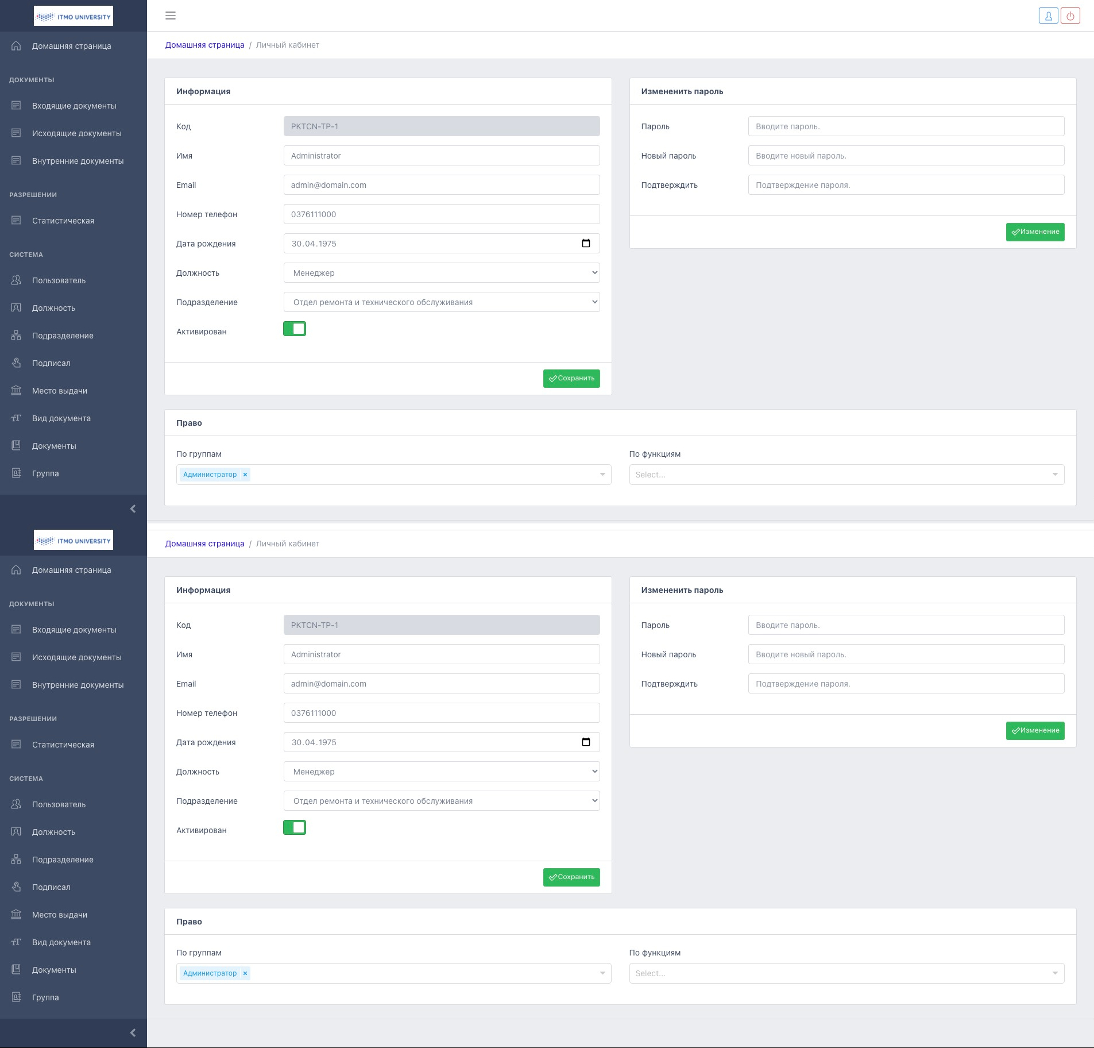The image size is (1094, 1048).
Task: Click the hamburger menu icon in header
Action: [x=171, y=16]
